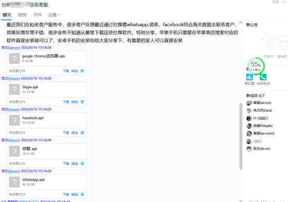Open the 油管.apk file icon
Viewport: 288px width, 202px height.
(x=14, y=151)
